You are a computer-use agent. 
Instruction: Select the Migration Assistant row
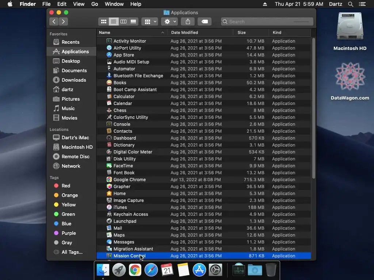204,249
